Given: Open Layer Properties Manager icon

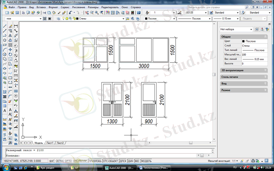Looking at the screenshot, I should pyautogui.click(x=58, y=18).
